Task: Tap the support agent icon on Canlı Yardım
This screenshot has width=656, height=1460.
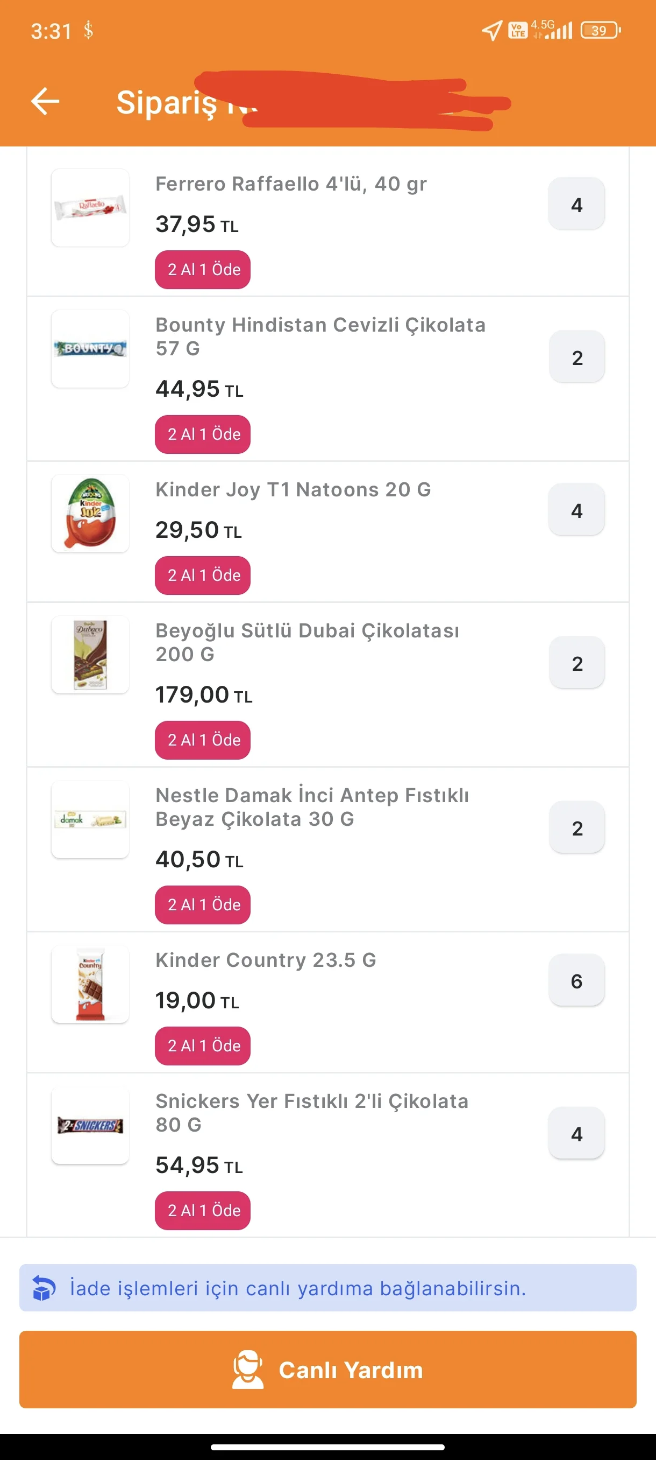Action: (248, 1370)
